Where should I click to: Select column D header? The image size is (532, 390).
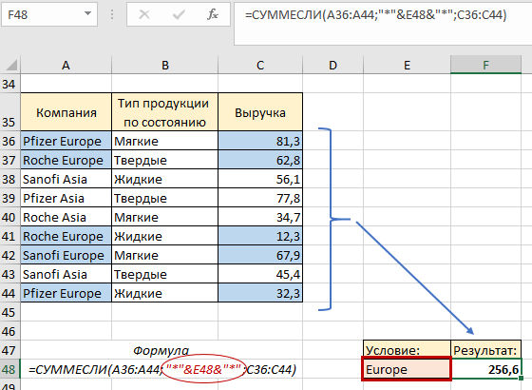coord(332,65)
